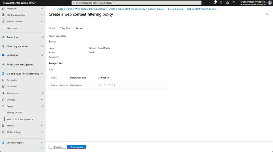This screenshot has height=152, width=273.
Task: Click the bold Protection section icon
Action: click(x=3, y=37)
